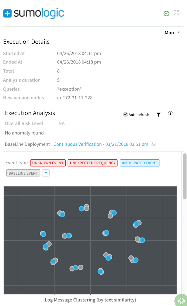
Task: Toggle the Auto refresh checkbox
Action: pyautogui.click(x=125, y=115)
